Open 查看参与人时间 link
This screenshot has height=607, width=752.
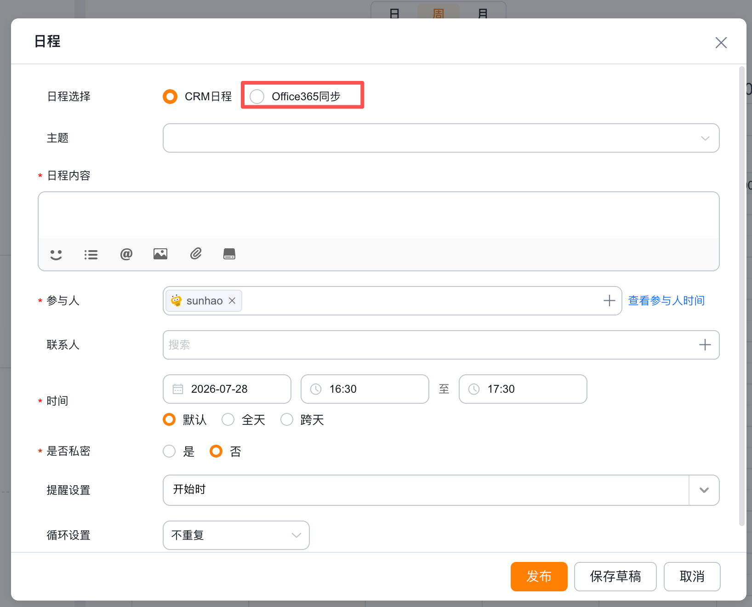tap(667, 301)
